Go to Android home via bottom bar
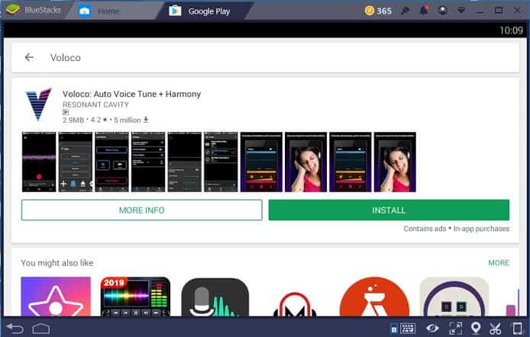Screen dimensions: 530x337 click(x=41, y=328)
